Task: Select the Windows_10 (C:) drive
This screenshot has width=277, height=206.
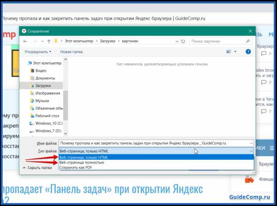Action: click(x=48, y=123)
